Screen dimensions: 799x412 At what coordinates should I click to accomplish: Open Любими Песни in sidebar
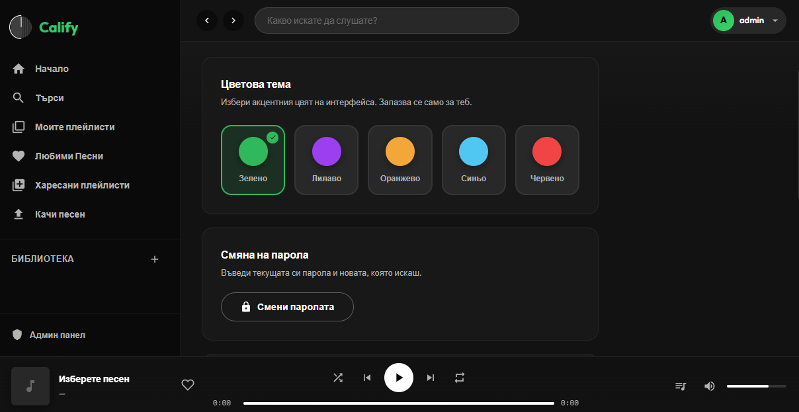tap(69, 156)
